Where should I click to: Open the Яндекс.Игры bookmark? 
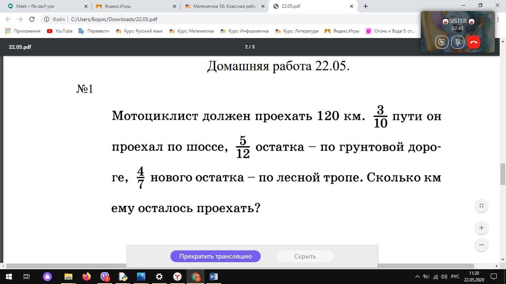pos(342,31)
